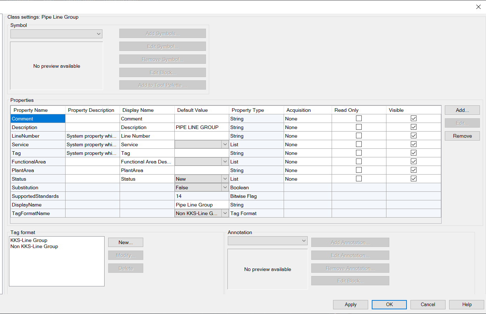The image size is (486, 314).
Task: Click New to create a tag format
Action: pos(125,242)
